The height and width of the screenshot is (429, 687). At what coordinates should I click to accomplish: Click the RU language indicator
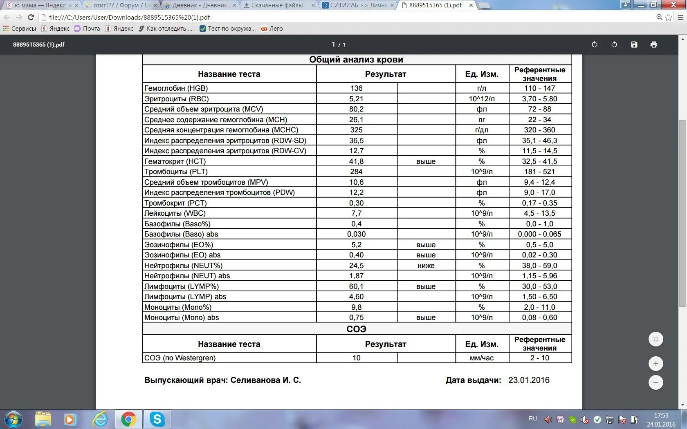click(532, 419)
